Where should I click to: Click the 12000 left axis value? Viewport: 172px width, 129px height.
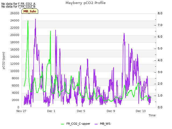point(15,64)
